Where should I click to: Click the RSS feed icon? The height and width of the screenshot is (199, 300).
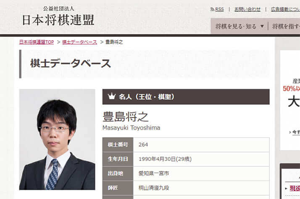point(212,9)
